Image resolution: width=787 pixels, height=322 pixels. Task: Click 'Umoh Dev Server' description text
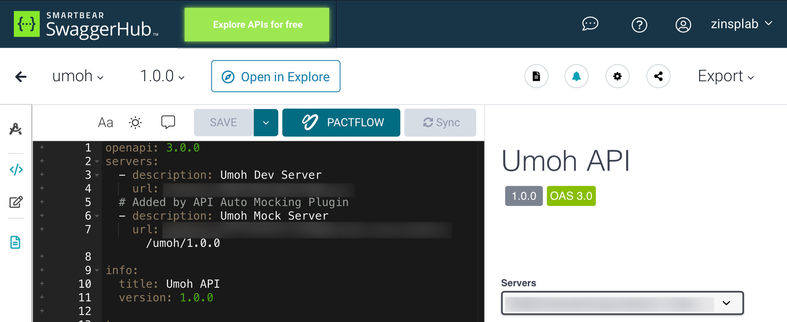point(271,175)
